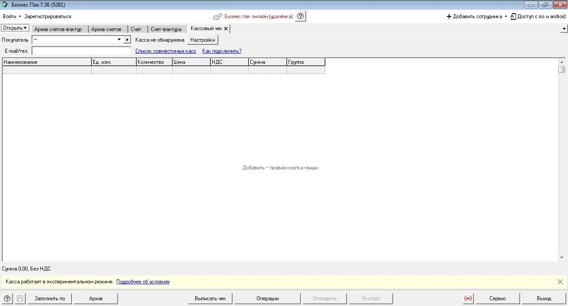Click the Ед. изм. column header
The width and height of the screenshot is (568, 306).
(114, 62)
